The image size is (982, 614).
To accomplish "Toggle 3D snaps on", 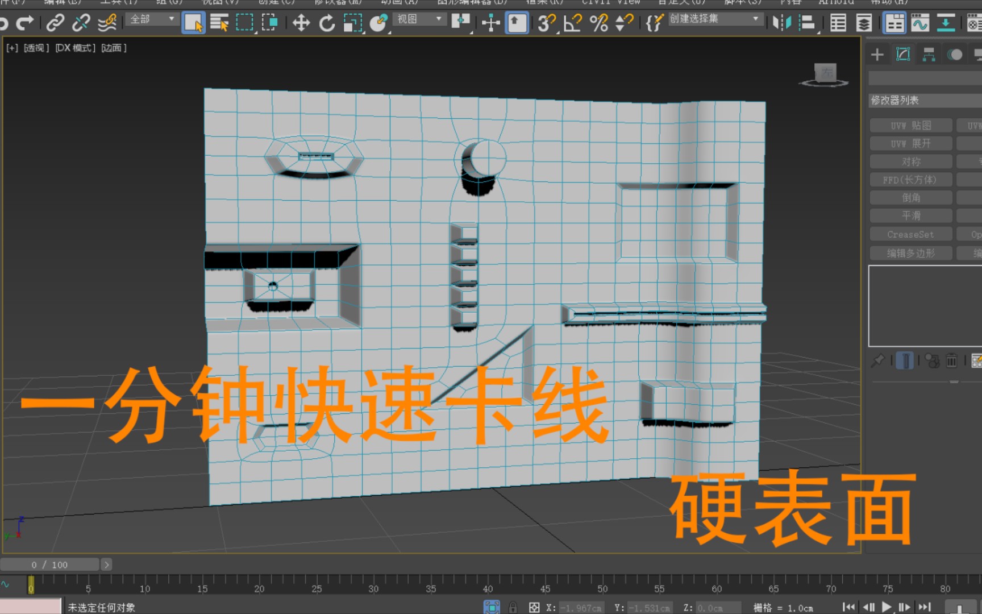I will click(546, 23).
